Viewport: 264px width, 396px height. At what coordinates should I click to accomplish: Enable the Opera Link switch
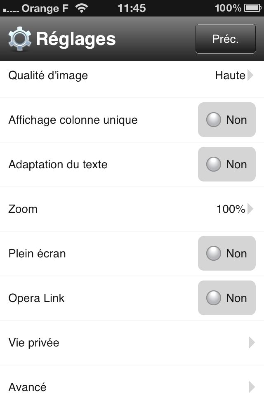tap(227, 298)
